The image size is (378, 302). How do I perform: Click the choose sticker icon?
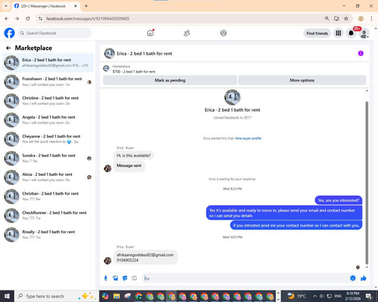125,278
